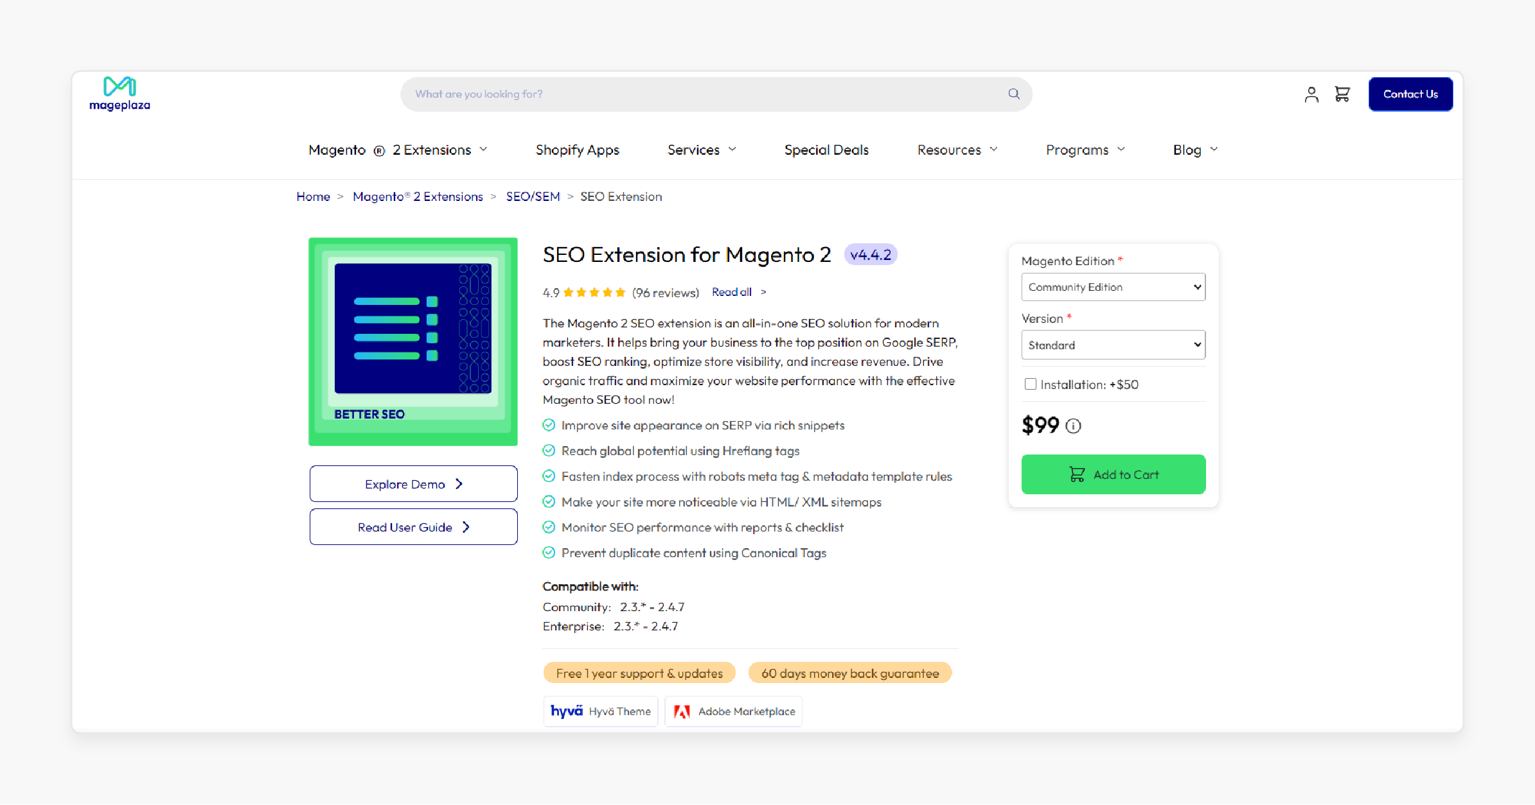Viewport: 1535px width, 805px height.
Task: Click the green checkmark beside Hreflang tags feature
Action: click(x=549, y=451)
